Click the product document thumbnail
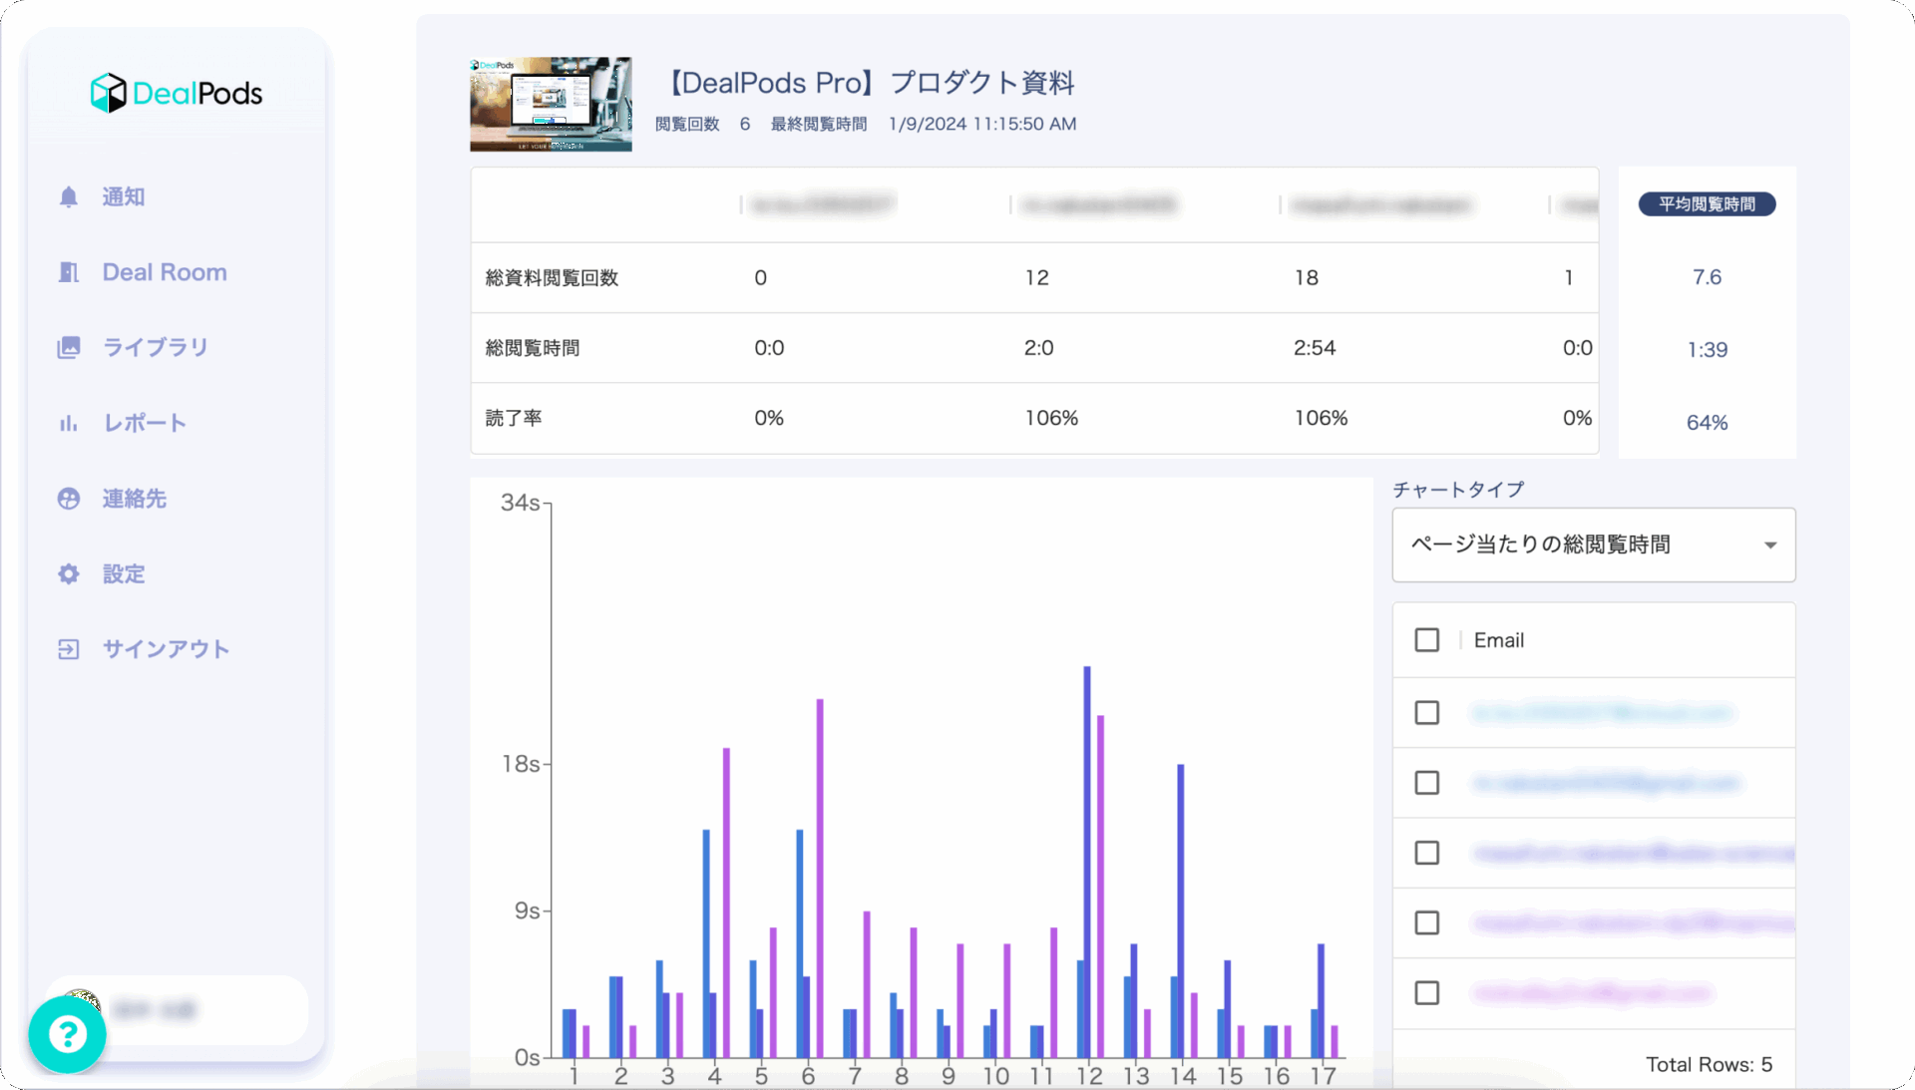The image size is (1915, 1090). click(x=551, y=104)
